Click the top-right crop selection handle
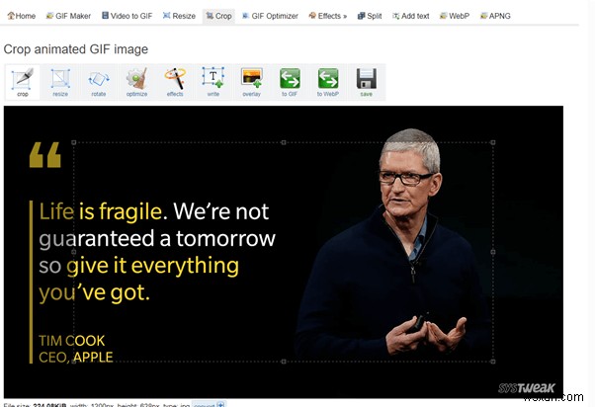The width and height of the screenshot is (595, 407). 493,142
